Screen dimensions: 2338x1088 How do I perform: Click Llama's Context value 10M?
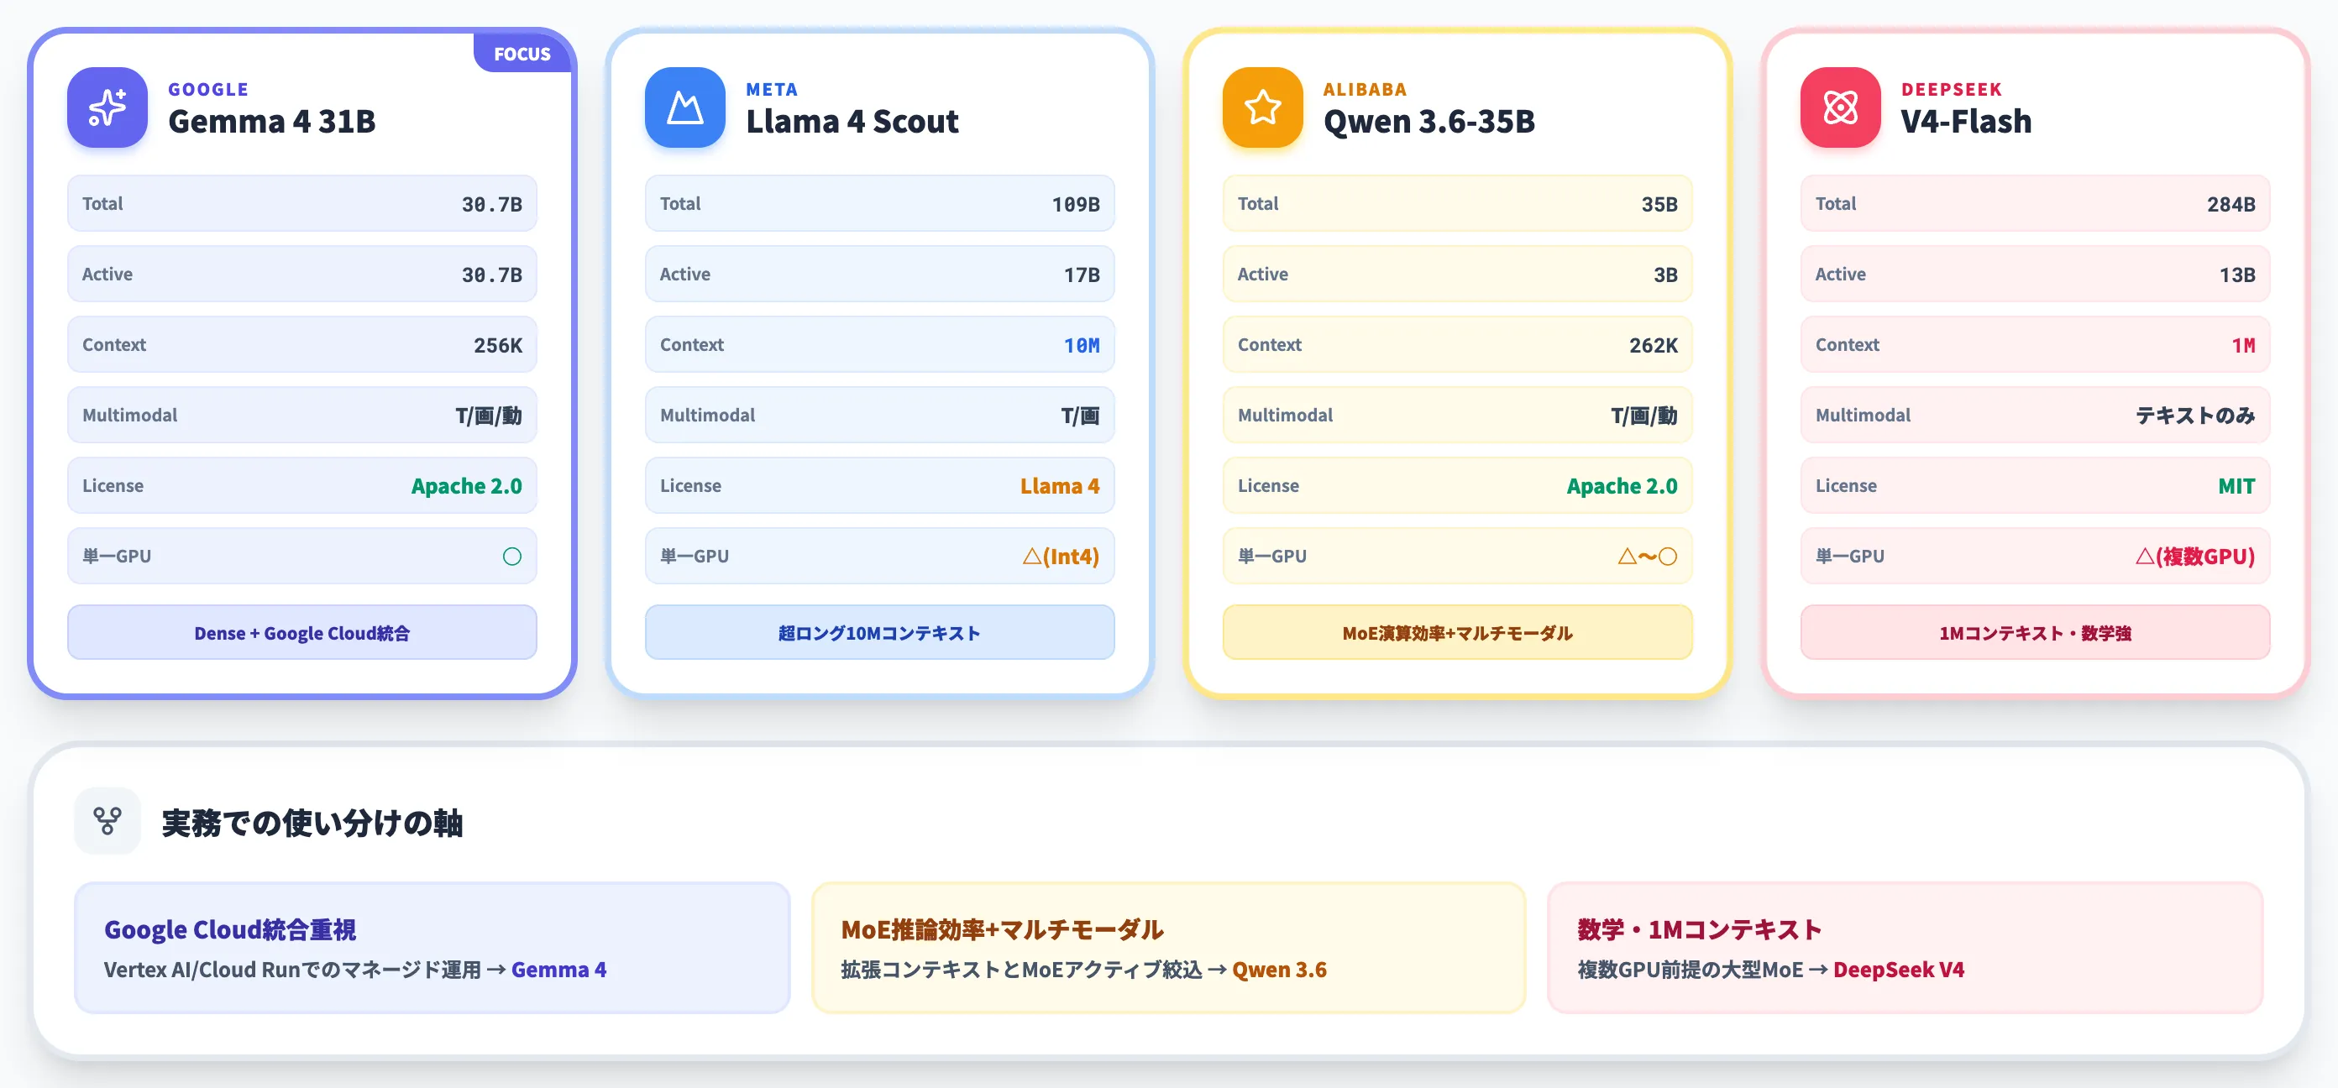pos(1082,345)
